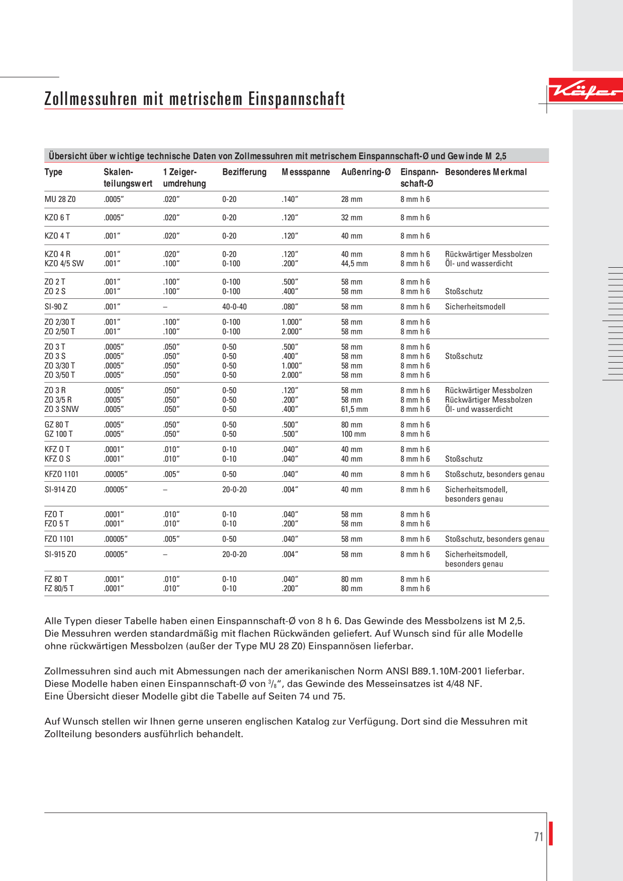Screen dimensions: 623x881
Task: Select the type name 'SI-915 ZO'
Action: click(60, 555)
